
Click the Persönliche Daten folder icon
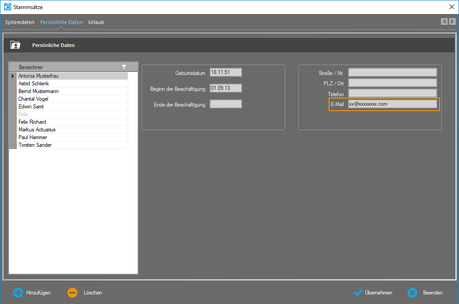15,45
